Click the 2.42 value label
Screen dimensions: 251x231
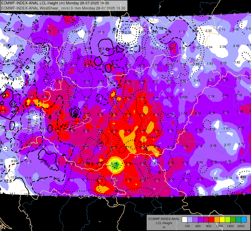click(x=236, y=46)
